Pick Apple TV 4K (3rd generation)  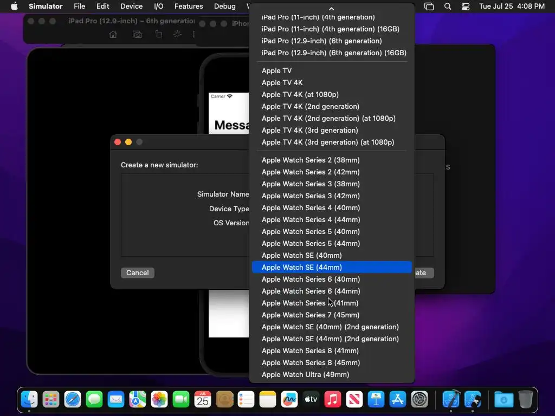coord(332,130)
